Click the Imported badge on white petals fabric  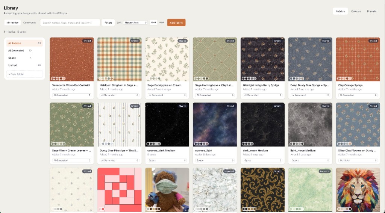pyautogui.click(x=229, y=171)
